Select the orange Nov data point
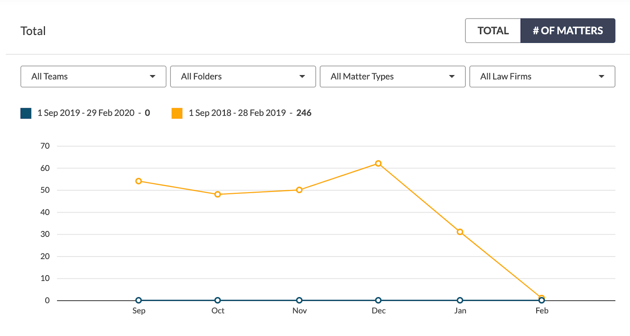The height and width of the screenshot is (336, 630). pyautogui.click(x=299, y=190)
